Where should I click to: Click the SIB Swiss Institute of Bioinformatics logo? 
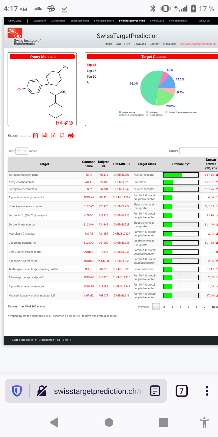24,36
